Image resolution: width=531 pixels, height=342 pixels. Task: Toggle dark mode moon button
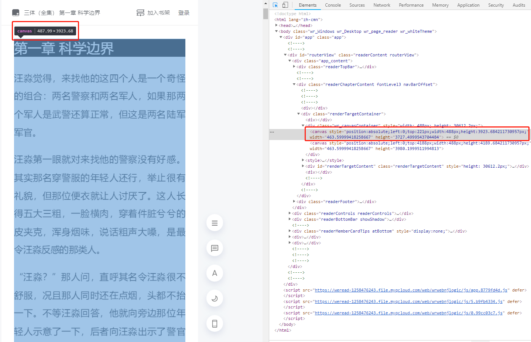pyautogui.click(x=215, y=299)
